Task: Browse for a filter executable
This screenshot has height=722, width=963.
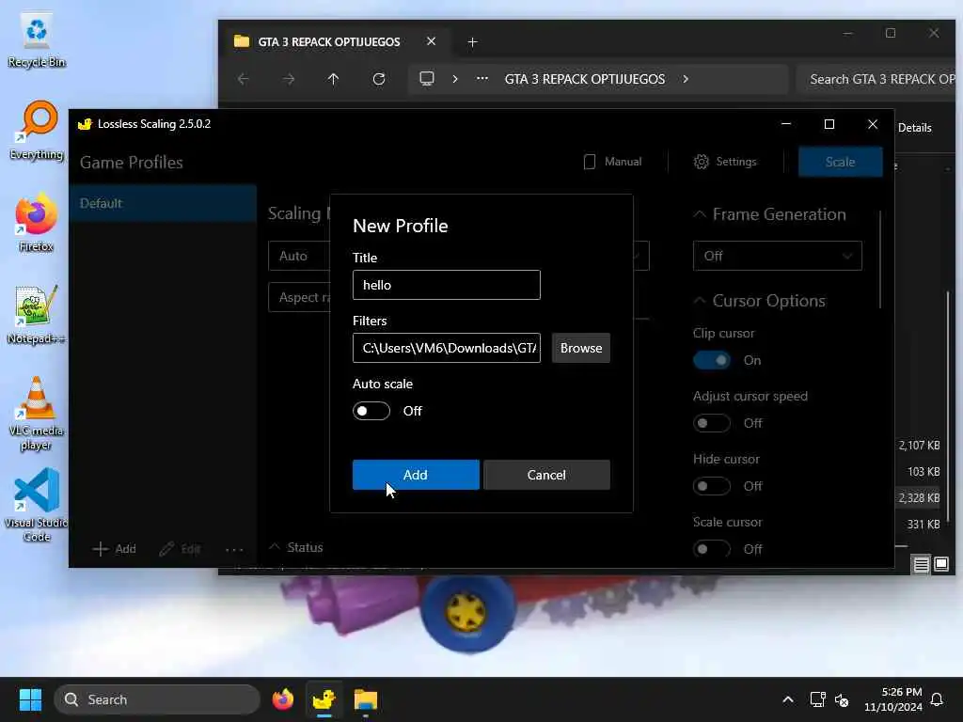Action: click(581, 348)
